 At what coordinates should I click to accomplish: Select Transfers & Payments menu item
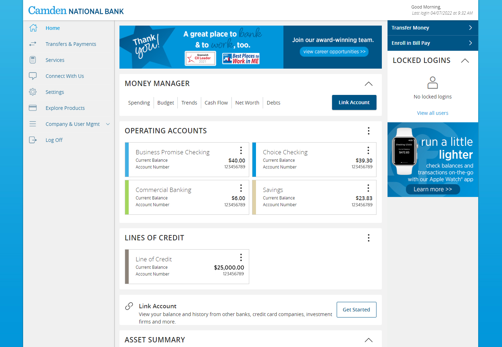pyautogui.click(x=71, y=44)
